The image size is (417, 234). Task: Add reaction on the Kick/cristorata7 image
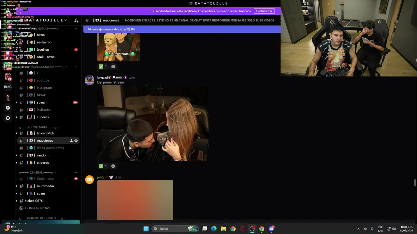(x=113, y=66)
